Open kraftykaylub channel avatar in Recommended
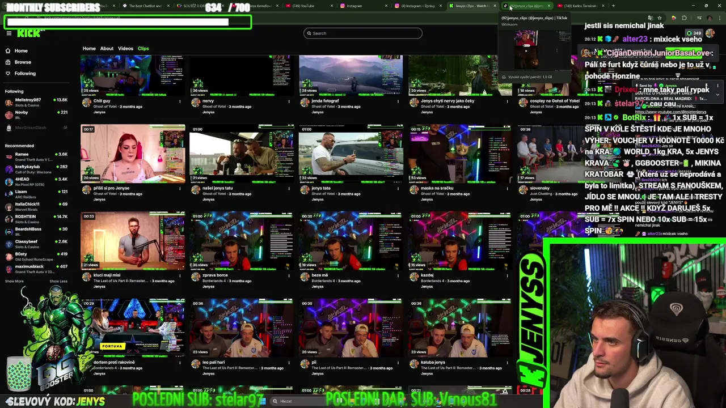 coord(9,169)
